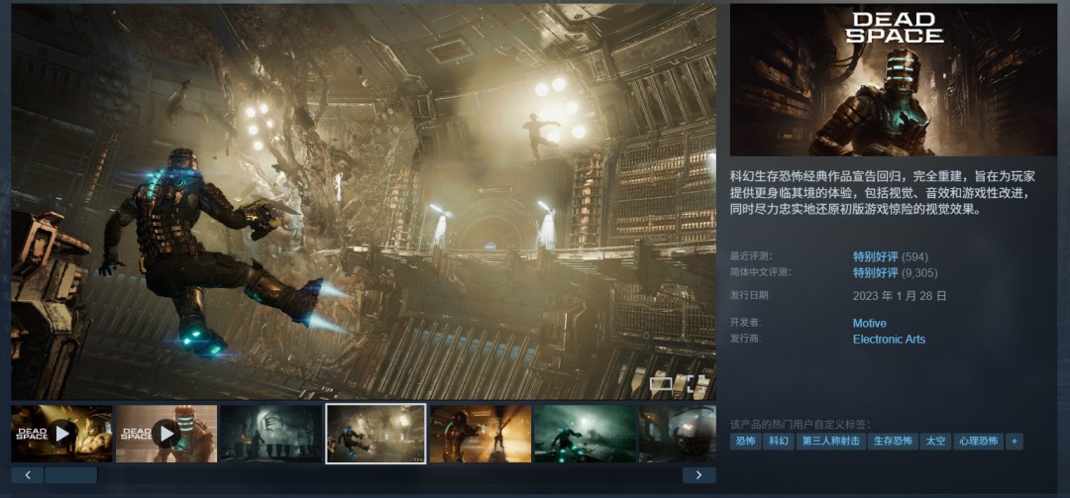The height and width of the screenshot is (498, 1070).
Task: Select the 生存恐怖 tag
Action: click(x=892, y=441)
